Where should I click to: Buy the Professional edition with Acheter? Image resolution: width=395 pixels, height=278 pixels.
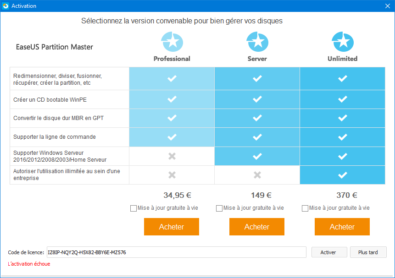[x=172, y=227]
